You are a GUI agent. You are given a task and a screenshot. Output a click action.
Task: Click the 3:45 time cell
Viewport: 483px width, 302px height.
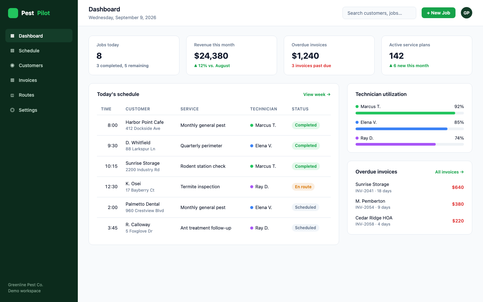[113, 228]
